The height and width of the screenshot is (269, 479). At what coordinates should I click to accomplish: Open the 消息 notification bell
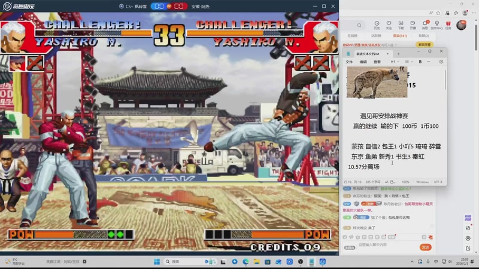[x=425, y=25]
